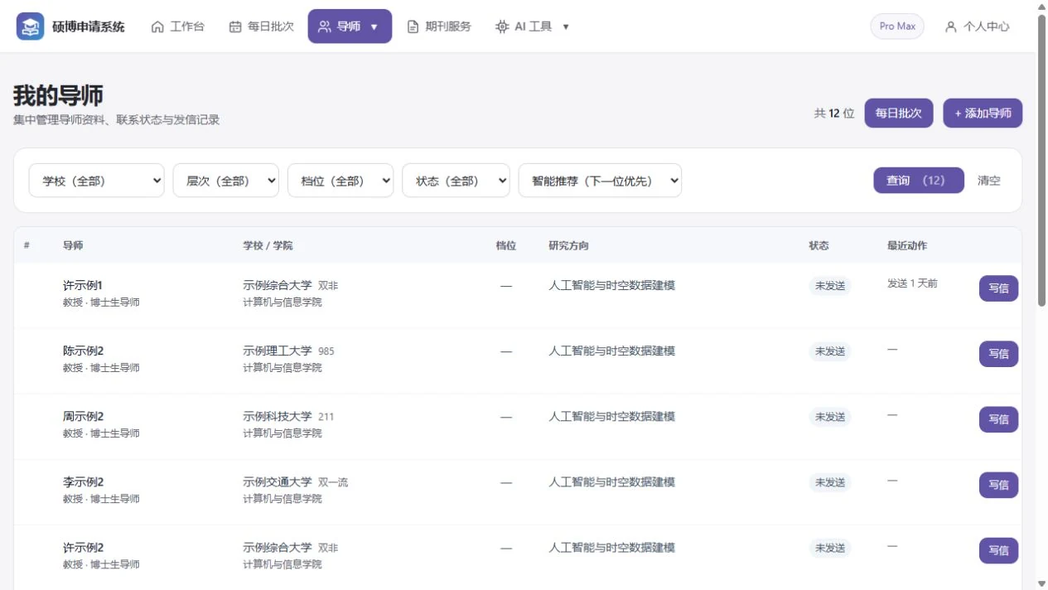Image resolution: width=1048 pixels, height=590 pixels.
Task: Click the 未发送 status of 陈示例2
Action: 830,351
